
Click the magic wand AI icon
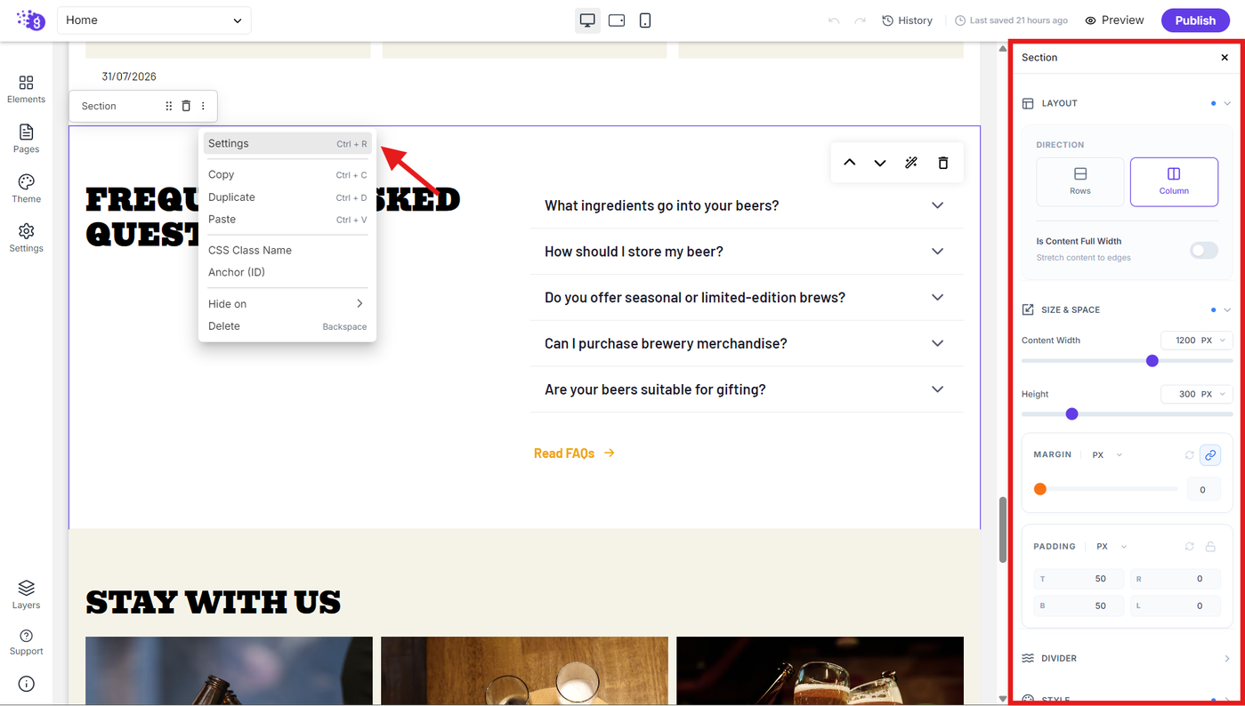point(911,163)
